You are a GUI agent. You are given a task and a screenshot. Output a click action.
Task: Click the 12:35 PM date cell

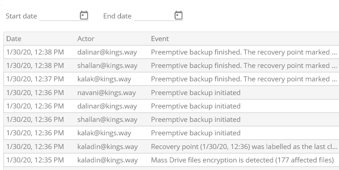coord(35,160)
